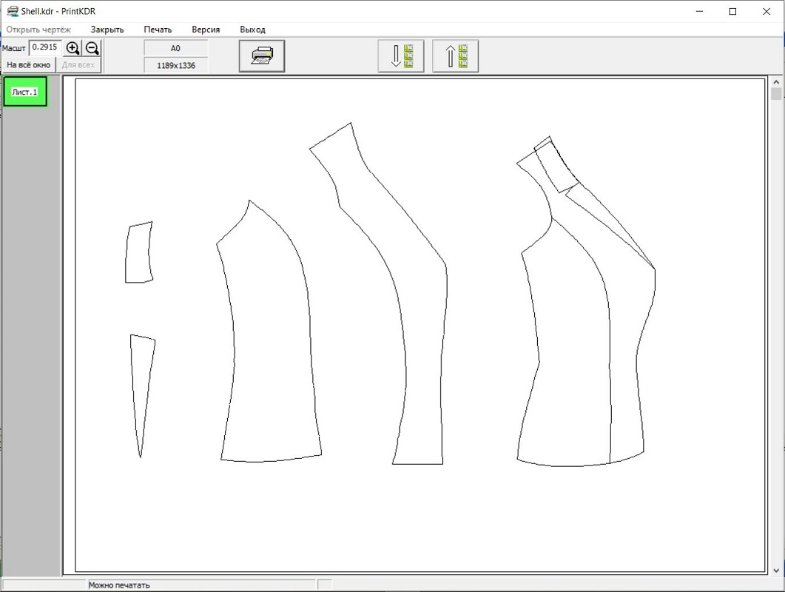Open the 'Открыть чертёж' menu

38,30
